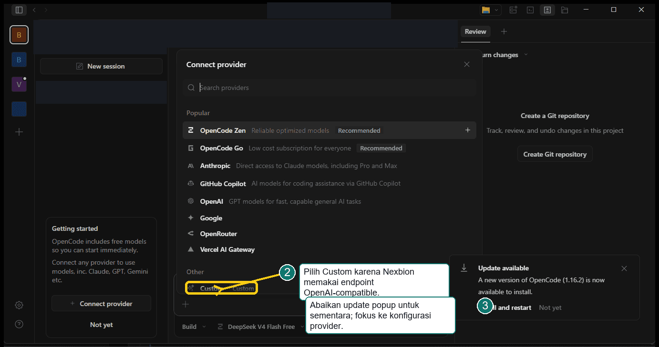Select the OpenAI provider

coord(329,201)
